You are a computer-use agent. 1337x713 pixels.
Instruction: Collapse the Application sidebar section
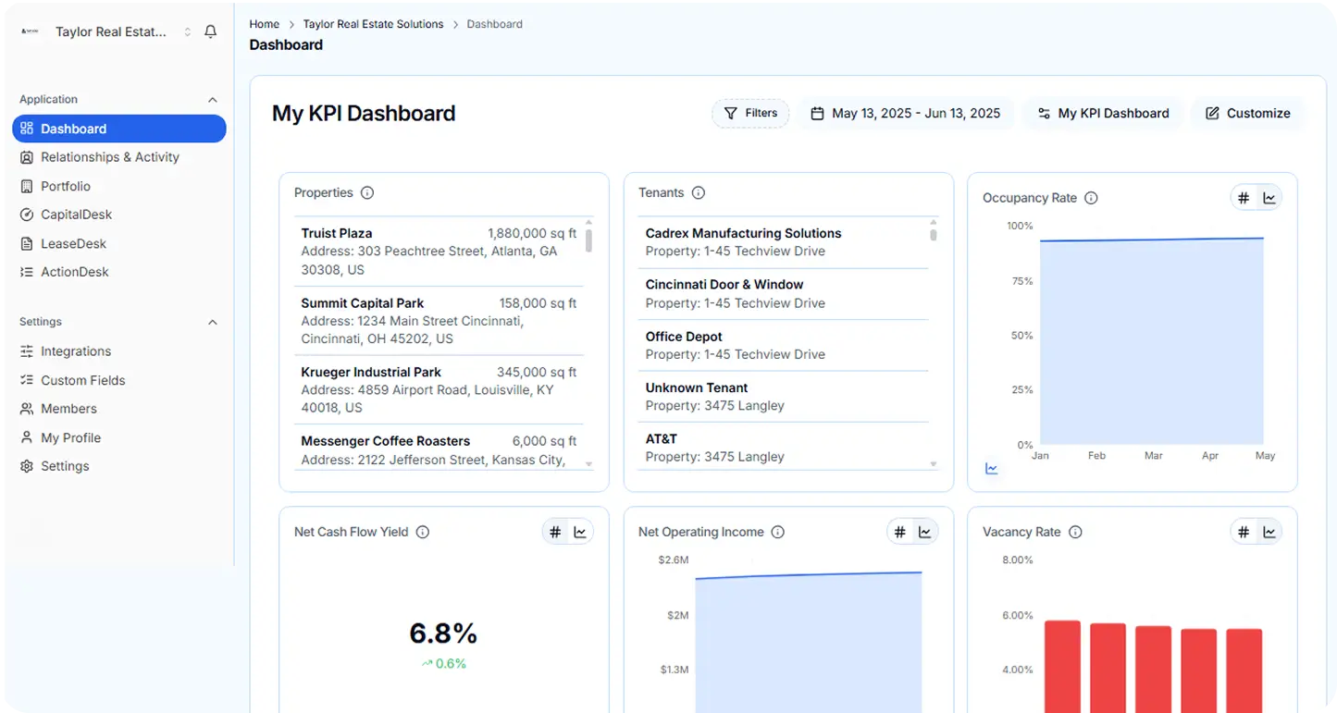click(x=213, y=100)
